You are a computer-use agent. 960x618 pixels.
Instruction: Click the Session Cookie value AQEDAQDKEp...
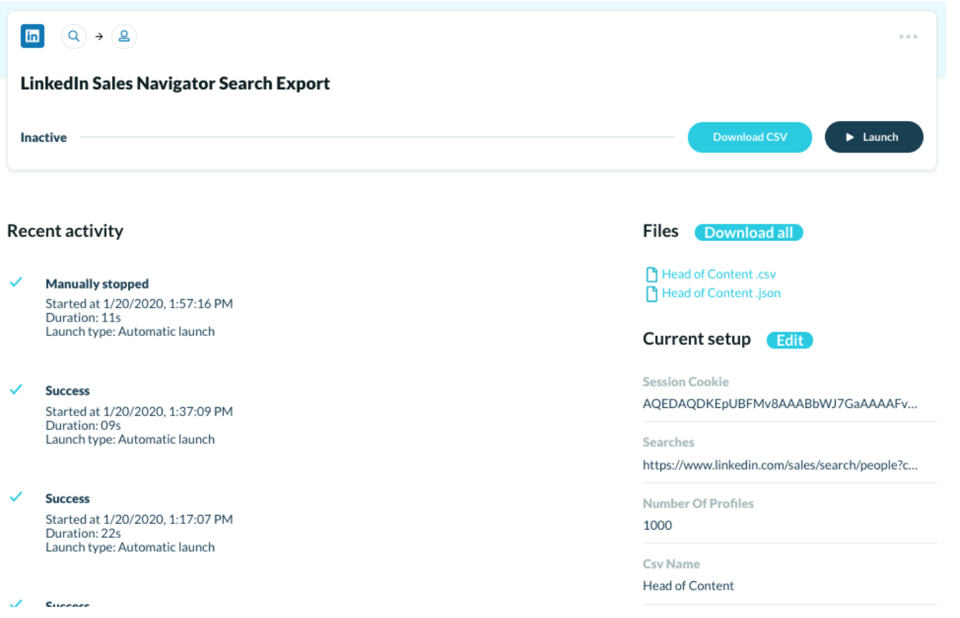pyautogui.click(x=779, y=404)
